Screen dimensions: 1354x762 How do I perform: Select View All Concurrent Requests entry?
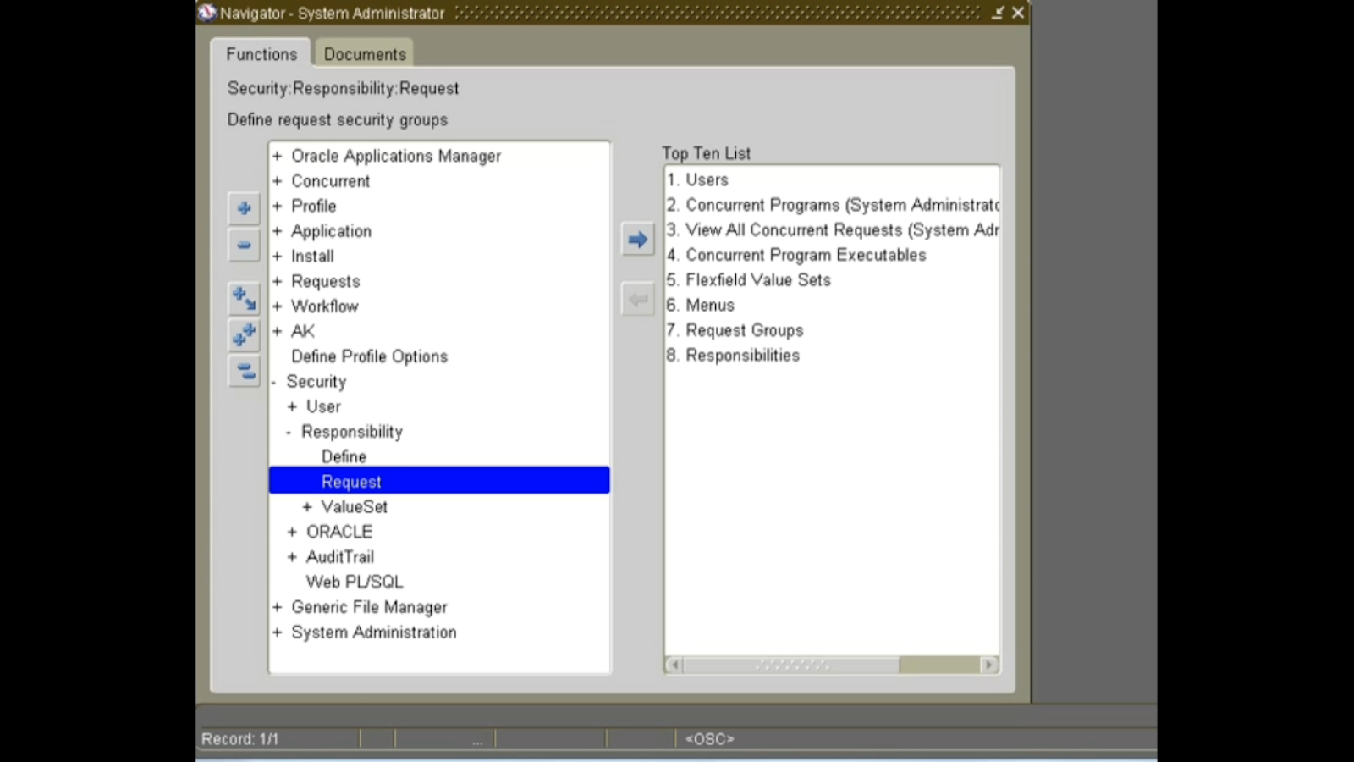pos(833,229)
